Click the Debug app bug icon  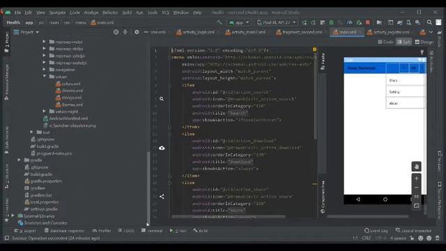[332, 22]
